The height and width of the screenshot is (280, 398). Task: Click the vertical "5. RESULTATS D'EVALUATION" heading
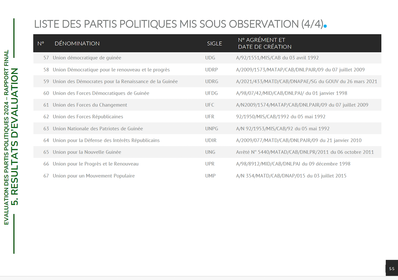(x=15, y=137)
